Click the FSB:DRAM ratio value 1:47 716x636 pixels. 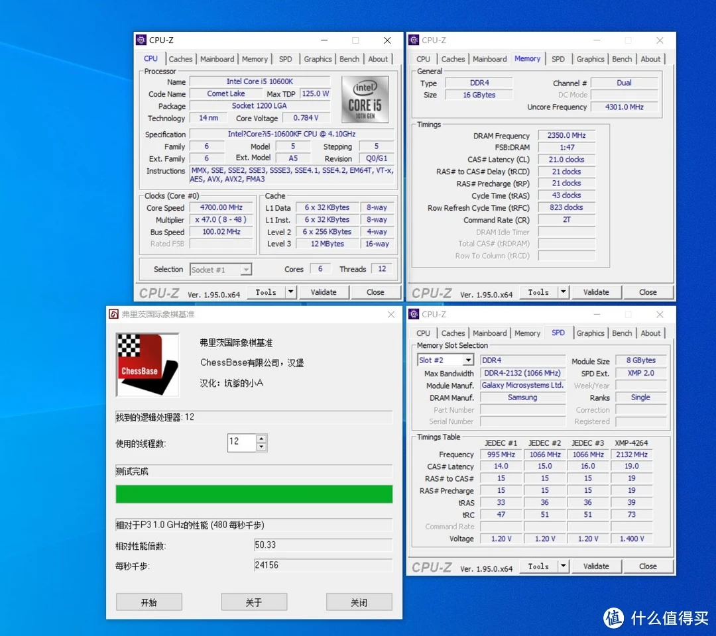point(567,147)
